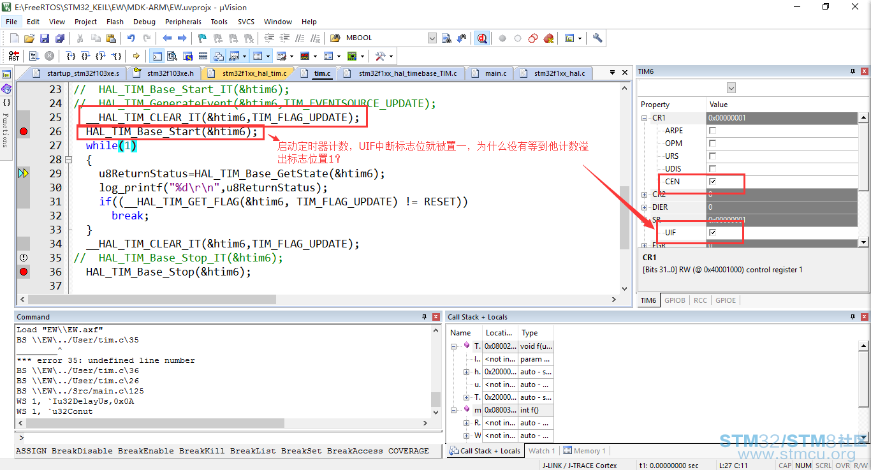
Task: Click the command line input field
Action: [x=230, y=437]
